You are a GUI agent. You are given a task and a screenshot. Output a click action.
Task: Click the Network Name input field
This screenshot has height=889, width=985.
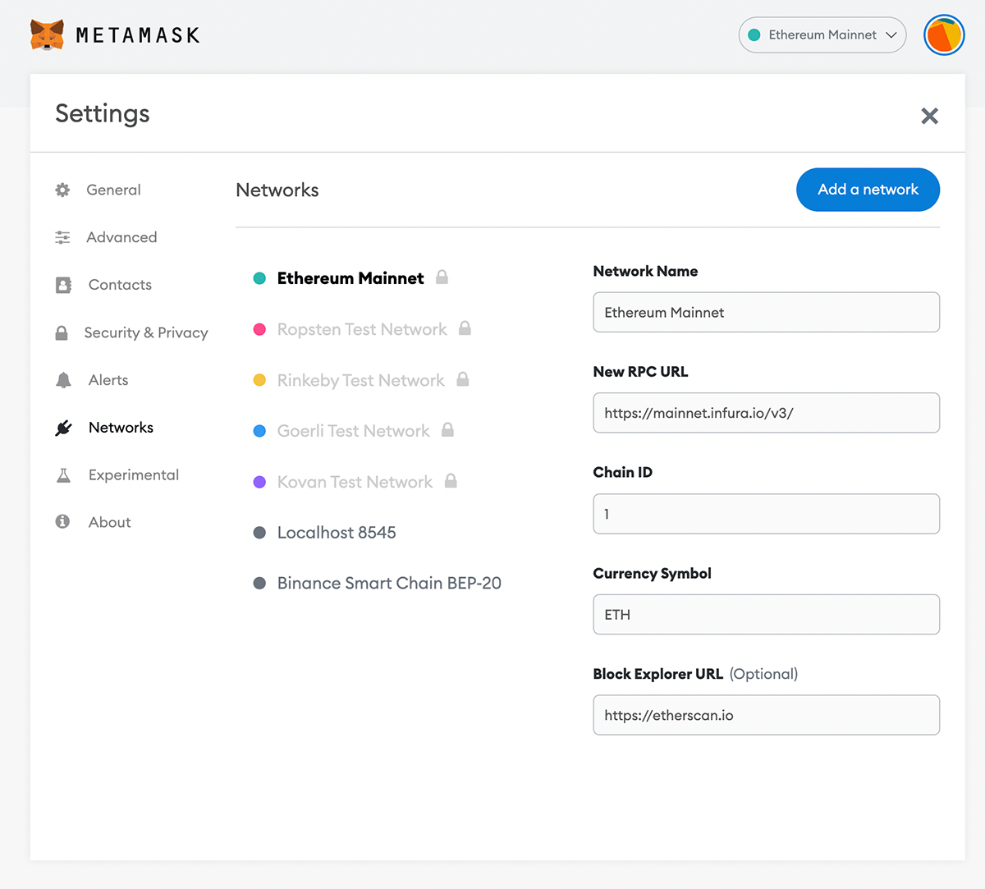point(766,312)
